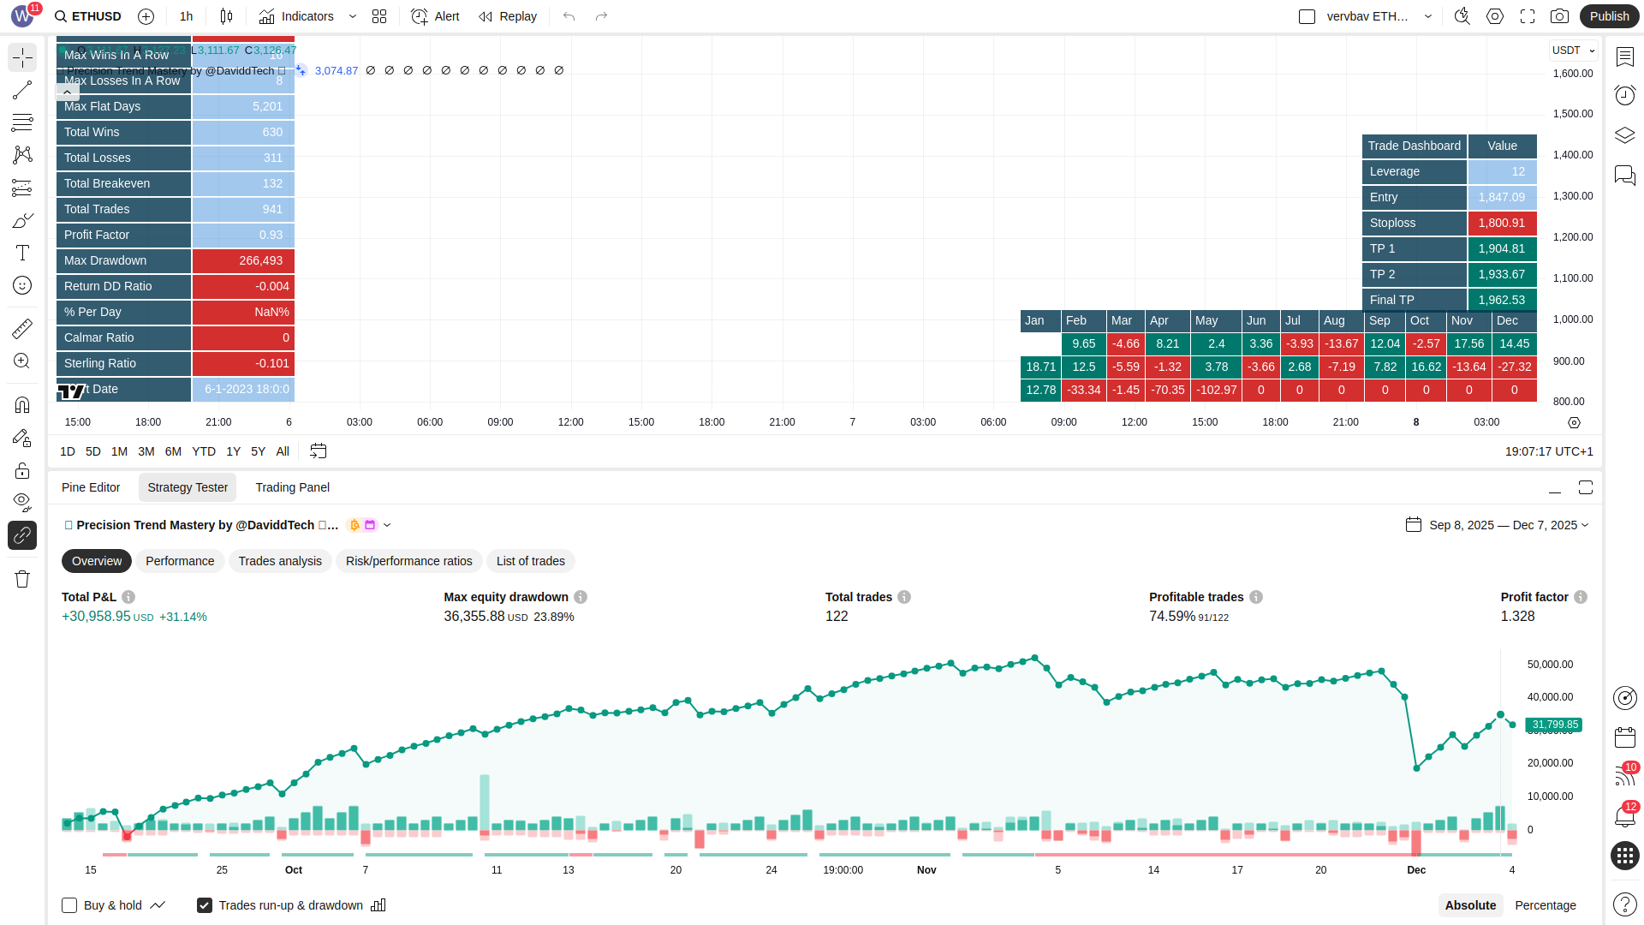Viewport: 1644px width, 925px height.
Task: Open the chart layout grid selector
Action: pos(379,16)
